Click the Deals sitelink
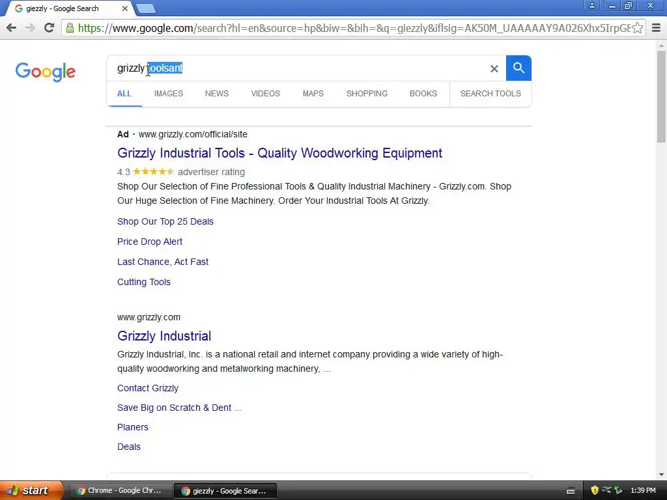The width and height of the screenshot is (667, 500). [x=129, y=447]
